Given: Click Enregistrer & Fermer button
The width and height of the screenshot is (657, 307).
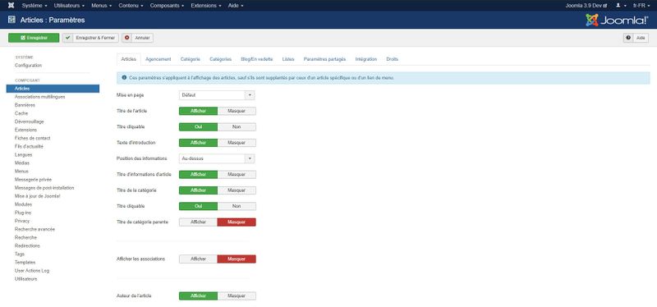Looking at the screenshot, I should [90, 38].
